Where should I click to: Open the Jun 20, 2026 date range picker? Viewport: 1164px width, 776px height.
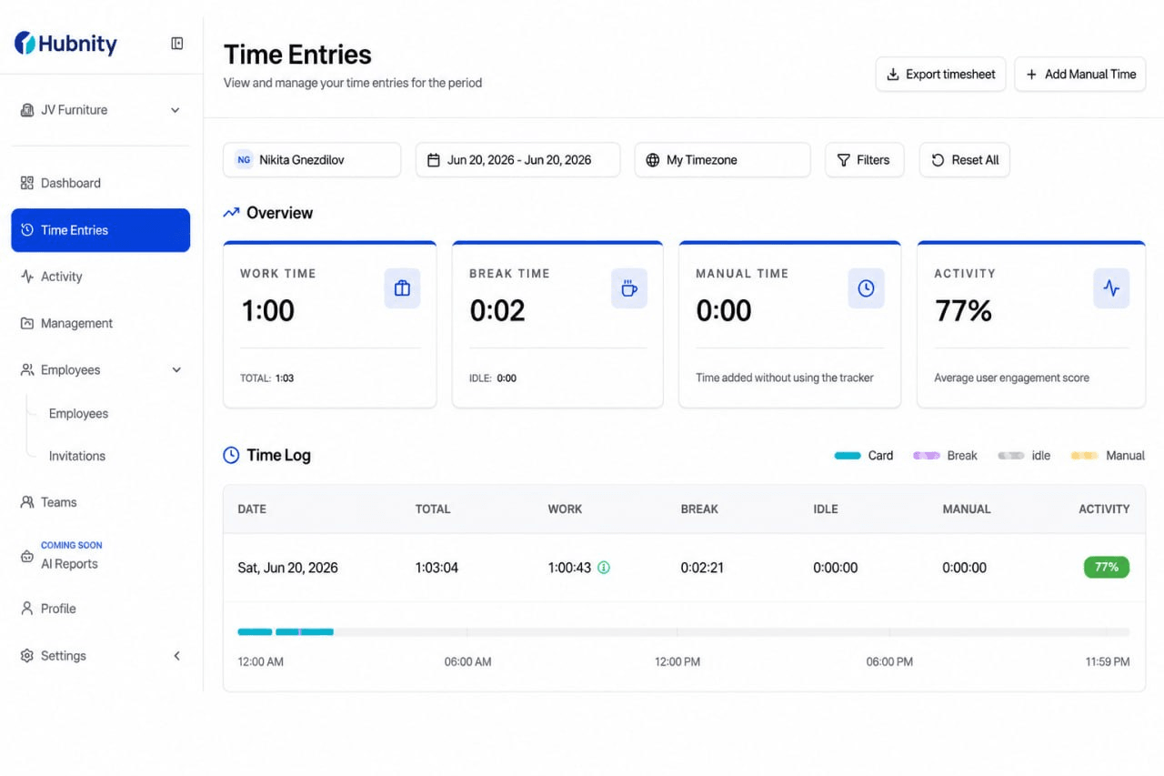pos(518,160)
